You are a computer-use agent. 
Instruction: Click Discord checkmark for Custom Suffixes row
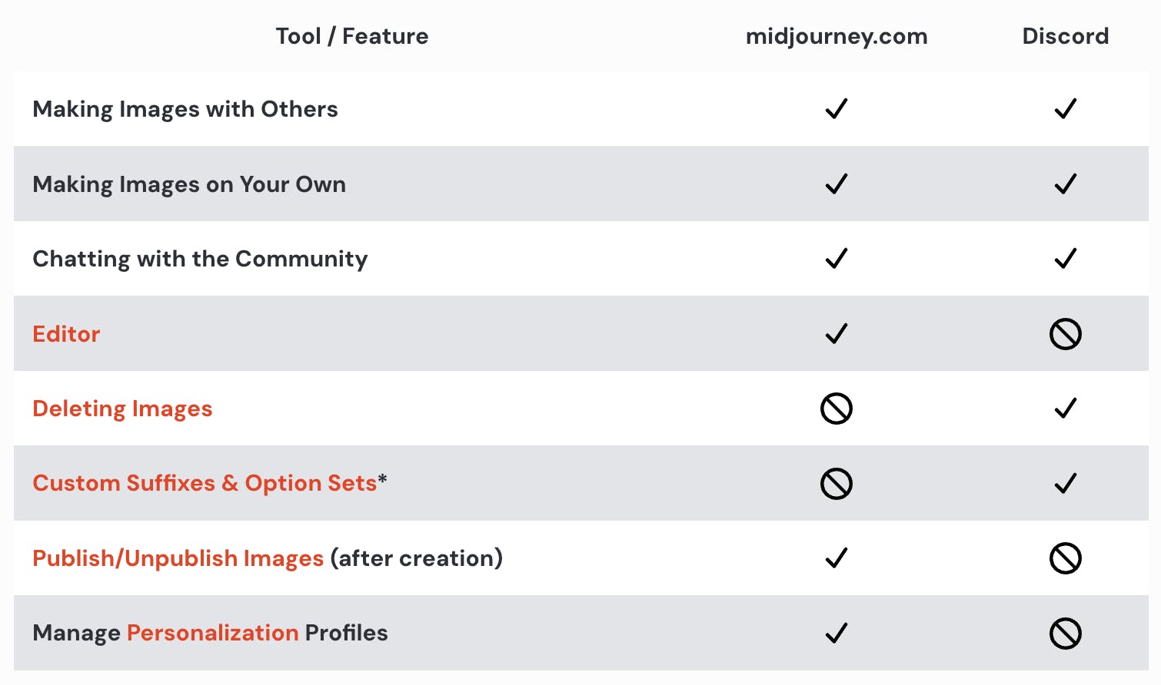pos(1065,484)
